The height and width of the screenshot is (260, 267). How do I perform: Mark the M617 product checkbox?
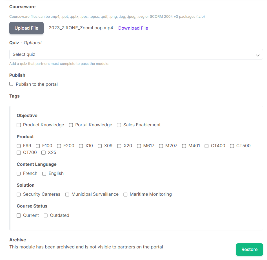pyautogui.click(x=139, y=146)
